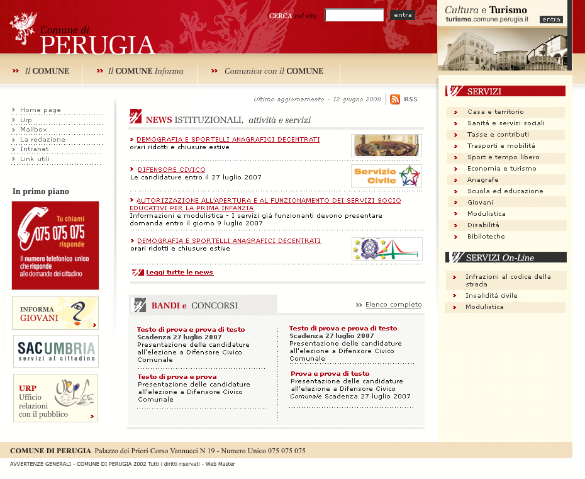
Task: Click the 'BANDI e CONCORSI' heading icon
Action: point(140,305)
